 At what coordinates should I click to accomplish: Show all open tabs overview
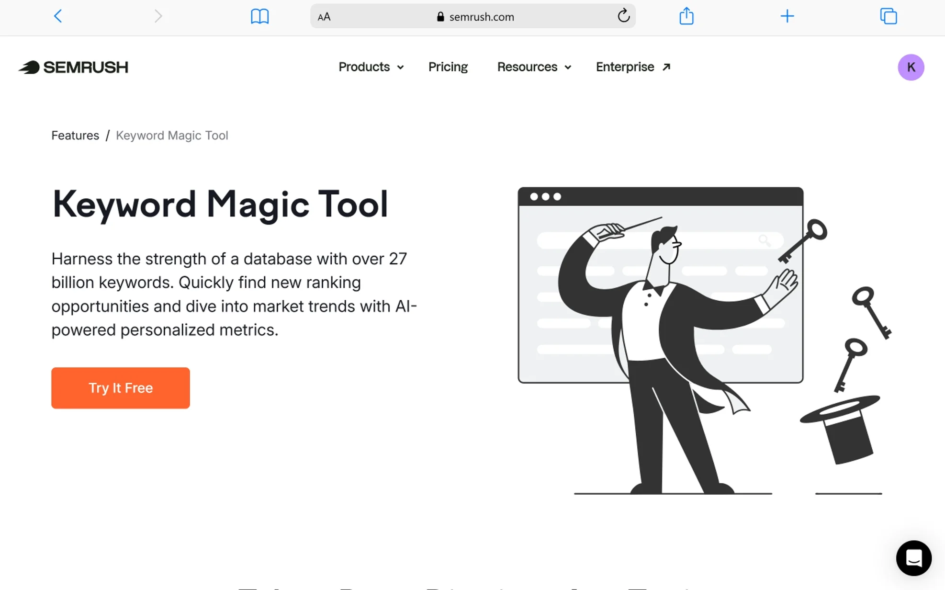pos(888,16)
